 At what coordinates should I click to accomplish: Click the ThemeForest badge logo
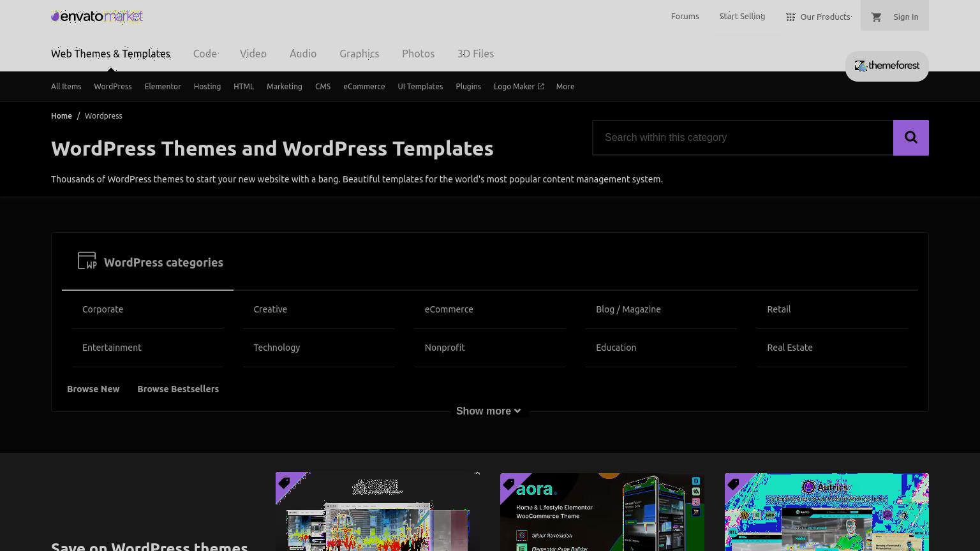[887, 66]
